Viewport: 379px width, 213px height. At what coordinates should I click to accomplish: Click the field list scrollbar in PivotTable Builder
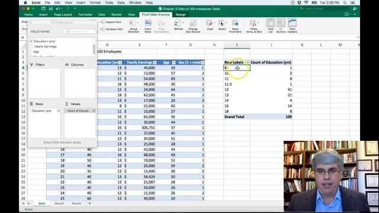pyautogui.click(x=94, y=49)
